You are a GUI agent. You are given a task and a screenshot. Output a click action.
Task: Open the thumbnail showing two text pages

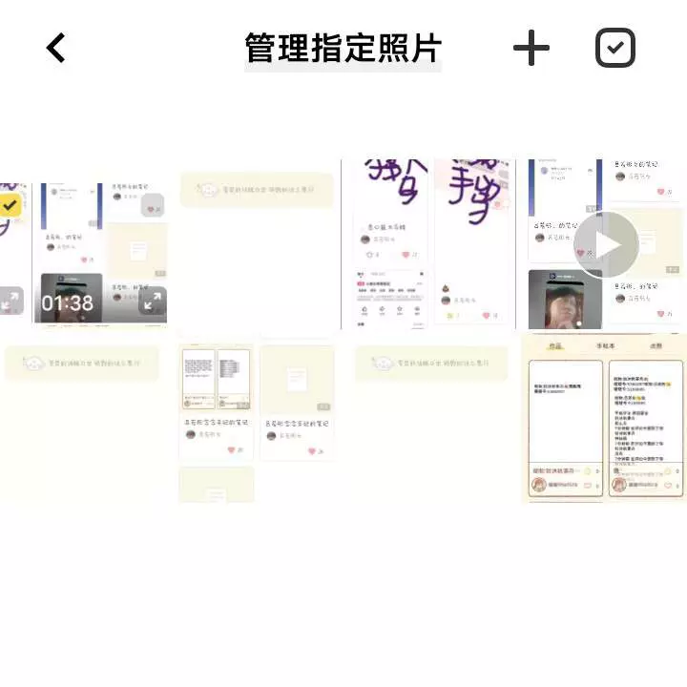click(216, 380)
